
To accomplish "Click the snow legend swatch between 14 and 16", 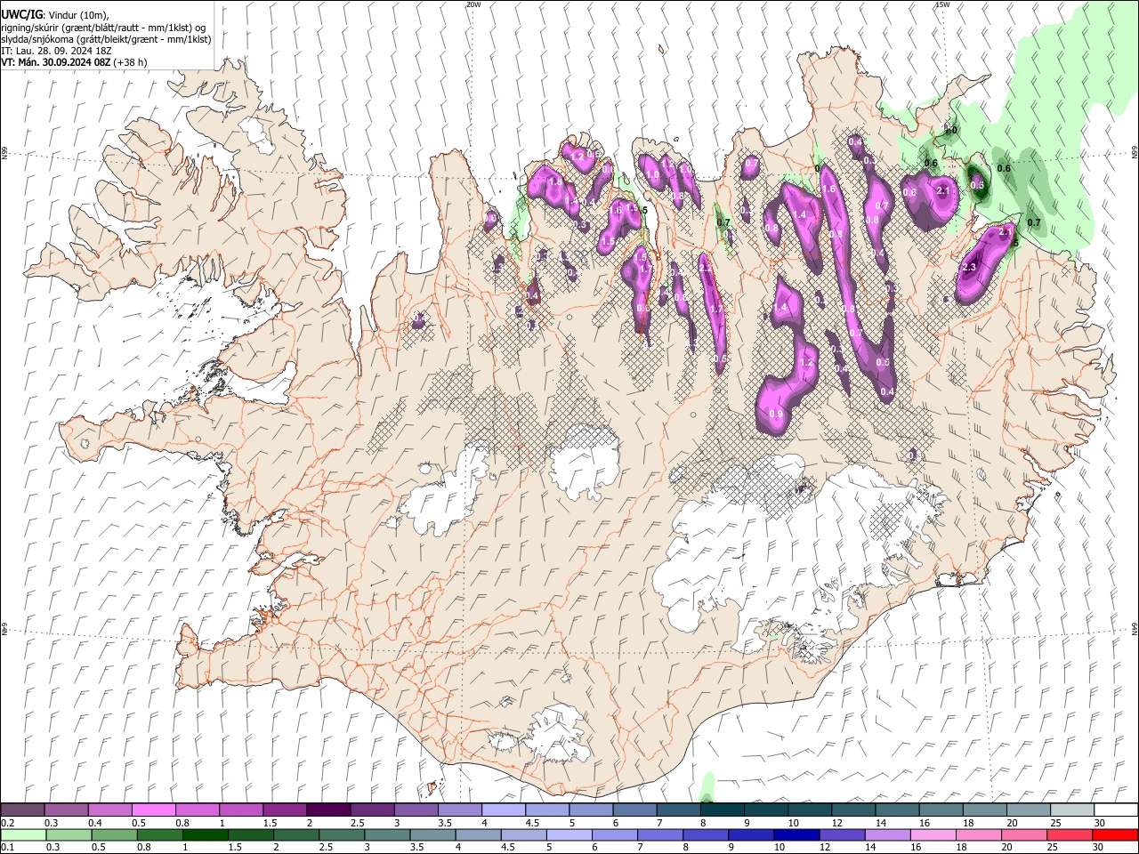I will point(897,810).
